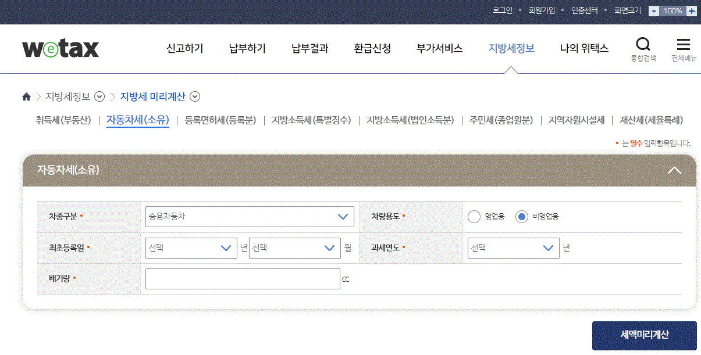701x355 pixels.
Task: Open the 과세연도 year dropdown
Action: click(514, 248)
